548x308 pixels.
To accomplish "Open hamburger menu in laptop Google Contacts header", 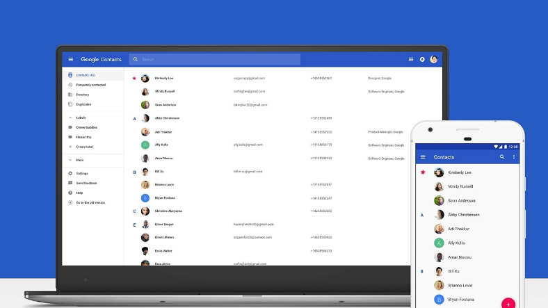I will pos(70,60).
